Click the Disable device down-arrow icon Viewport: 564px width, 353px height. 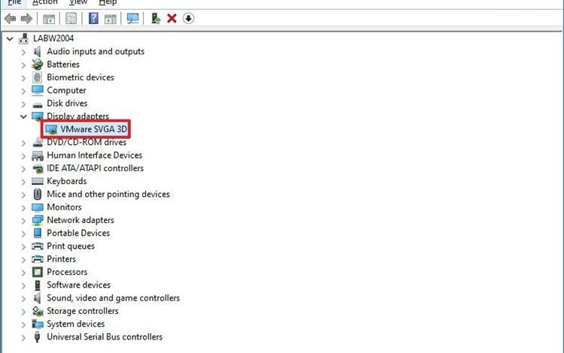pyautogui.click(x=188, y=18)
